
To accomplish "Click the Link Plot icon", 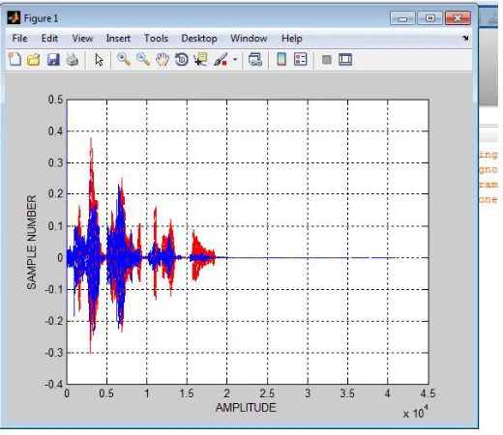I will 255,60.
